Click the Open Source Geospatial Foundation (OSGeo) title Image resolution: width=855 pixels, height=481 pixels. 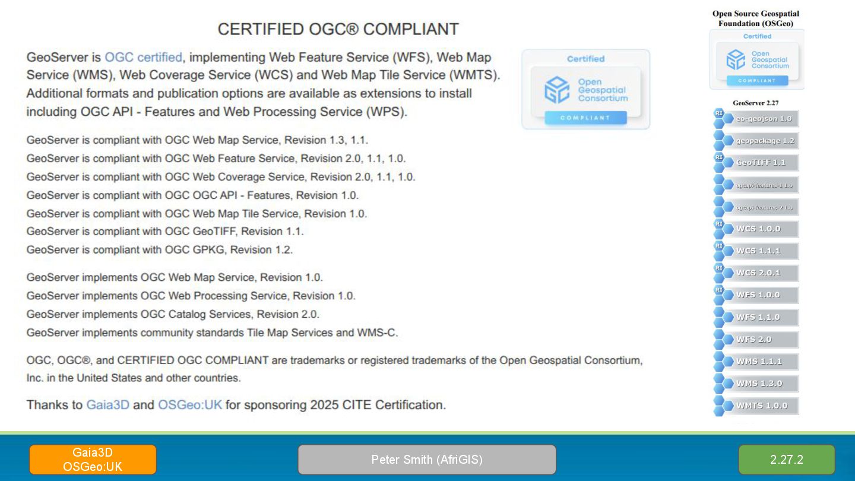point(756,18)
